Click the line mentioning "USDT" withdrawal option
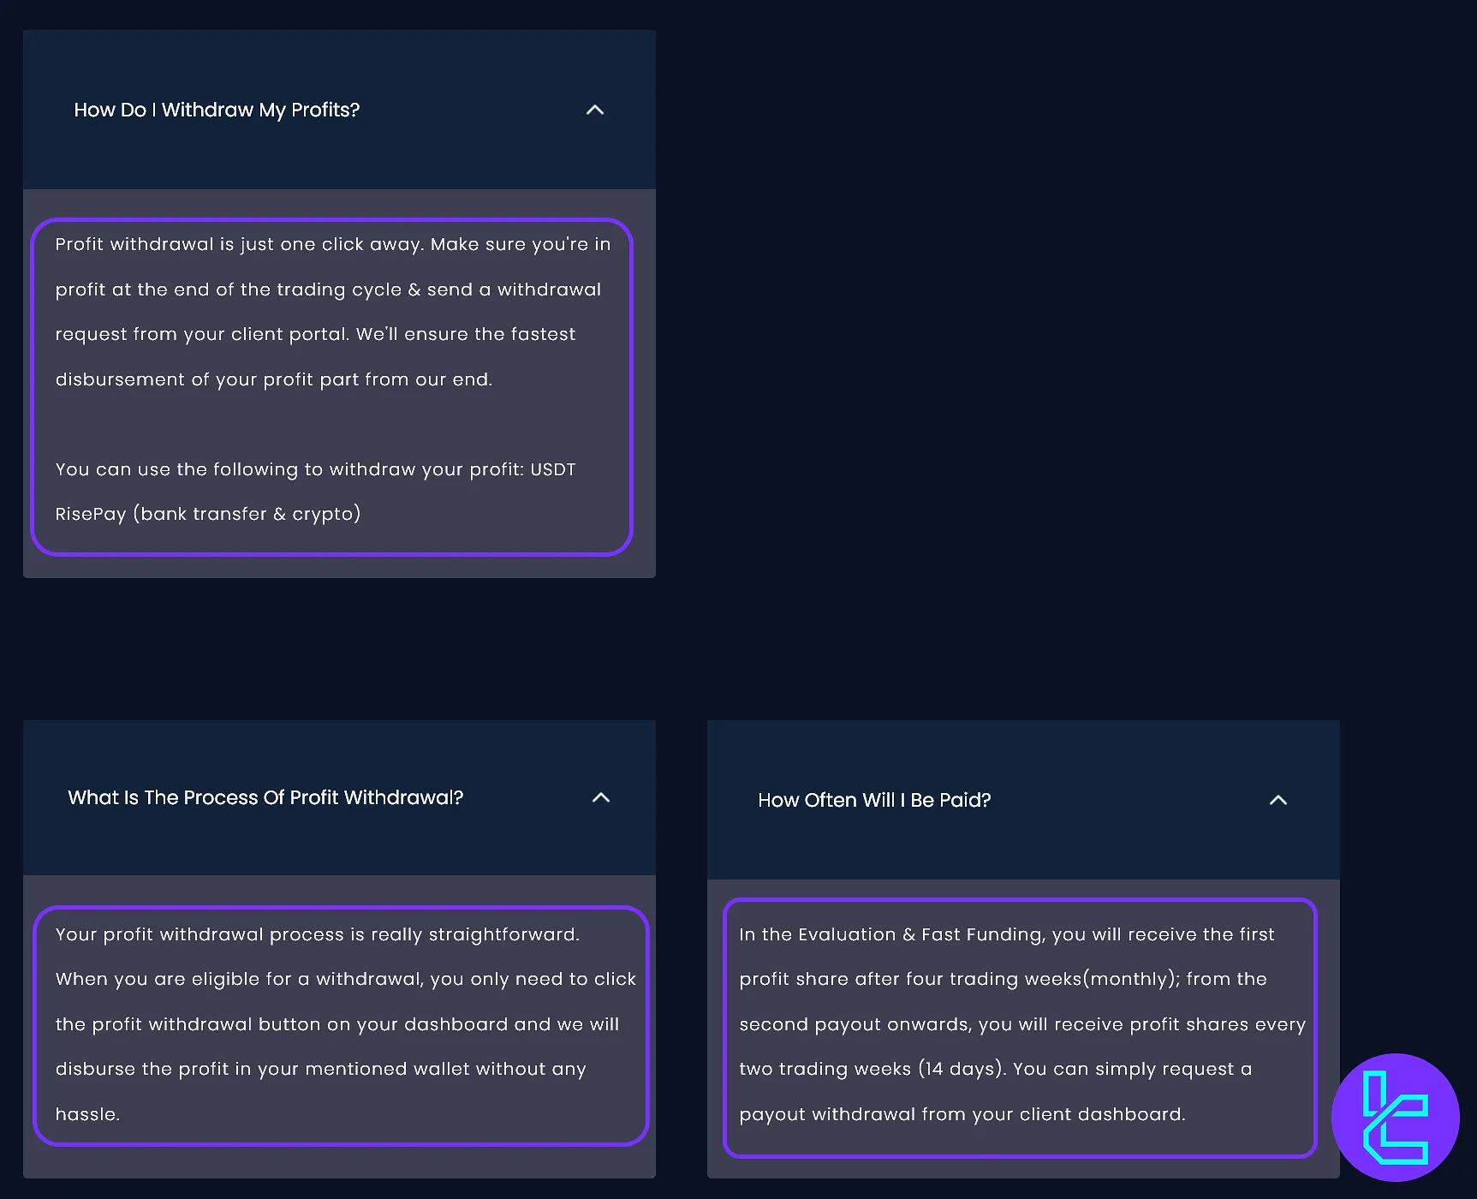This screenshot has height=1199, width=1477. point(315,469)
